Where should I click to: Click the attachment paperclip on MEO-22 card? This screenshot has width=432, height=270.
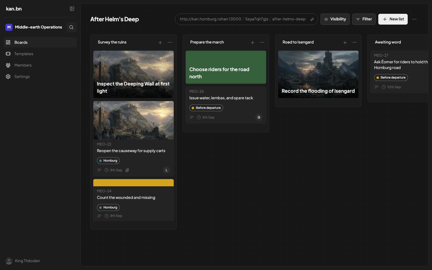coord(127,170)
